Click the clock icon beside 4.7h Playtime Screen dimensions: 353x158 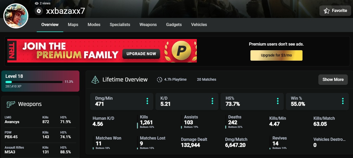(x=160, y=80)
